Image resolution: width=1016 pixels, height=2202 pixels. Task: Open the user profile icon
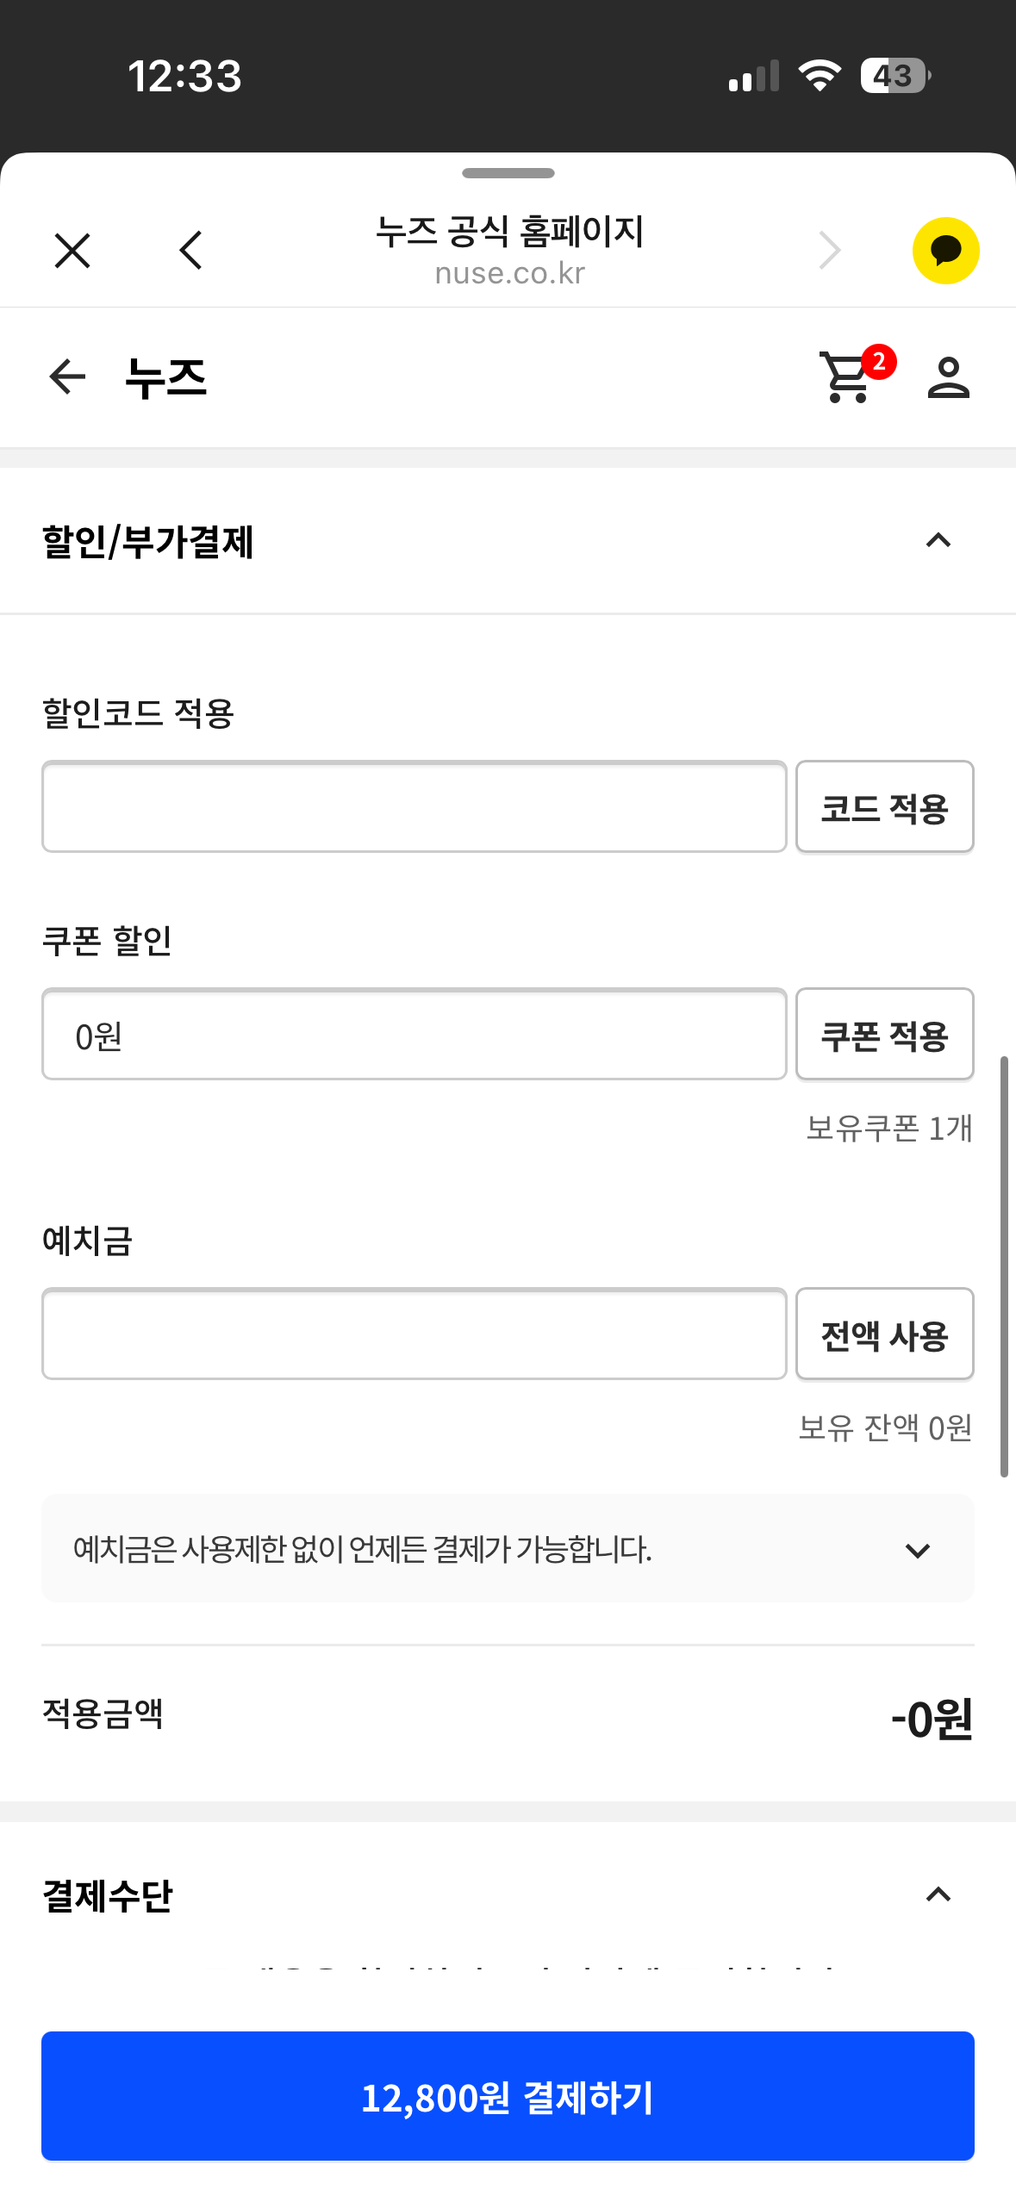tap(948, 376)
